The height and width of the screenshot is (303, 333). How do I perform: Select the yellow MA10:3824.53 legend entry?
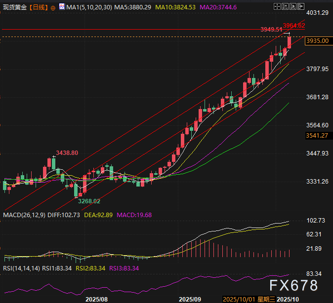(175, 8)
